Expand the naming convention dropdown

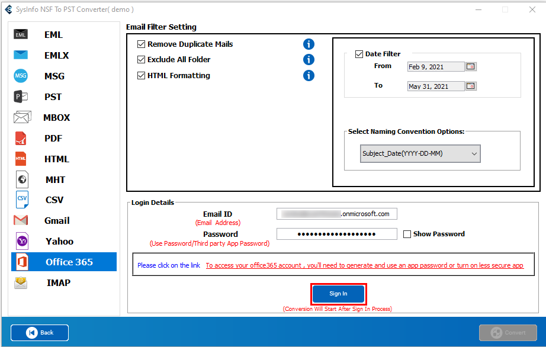coord(420,154)
